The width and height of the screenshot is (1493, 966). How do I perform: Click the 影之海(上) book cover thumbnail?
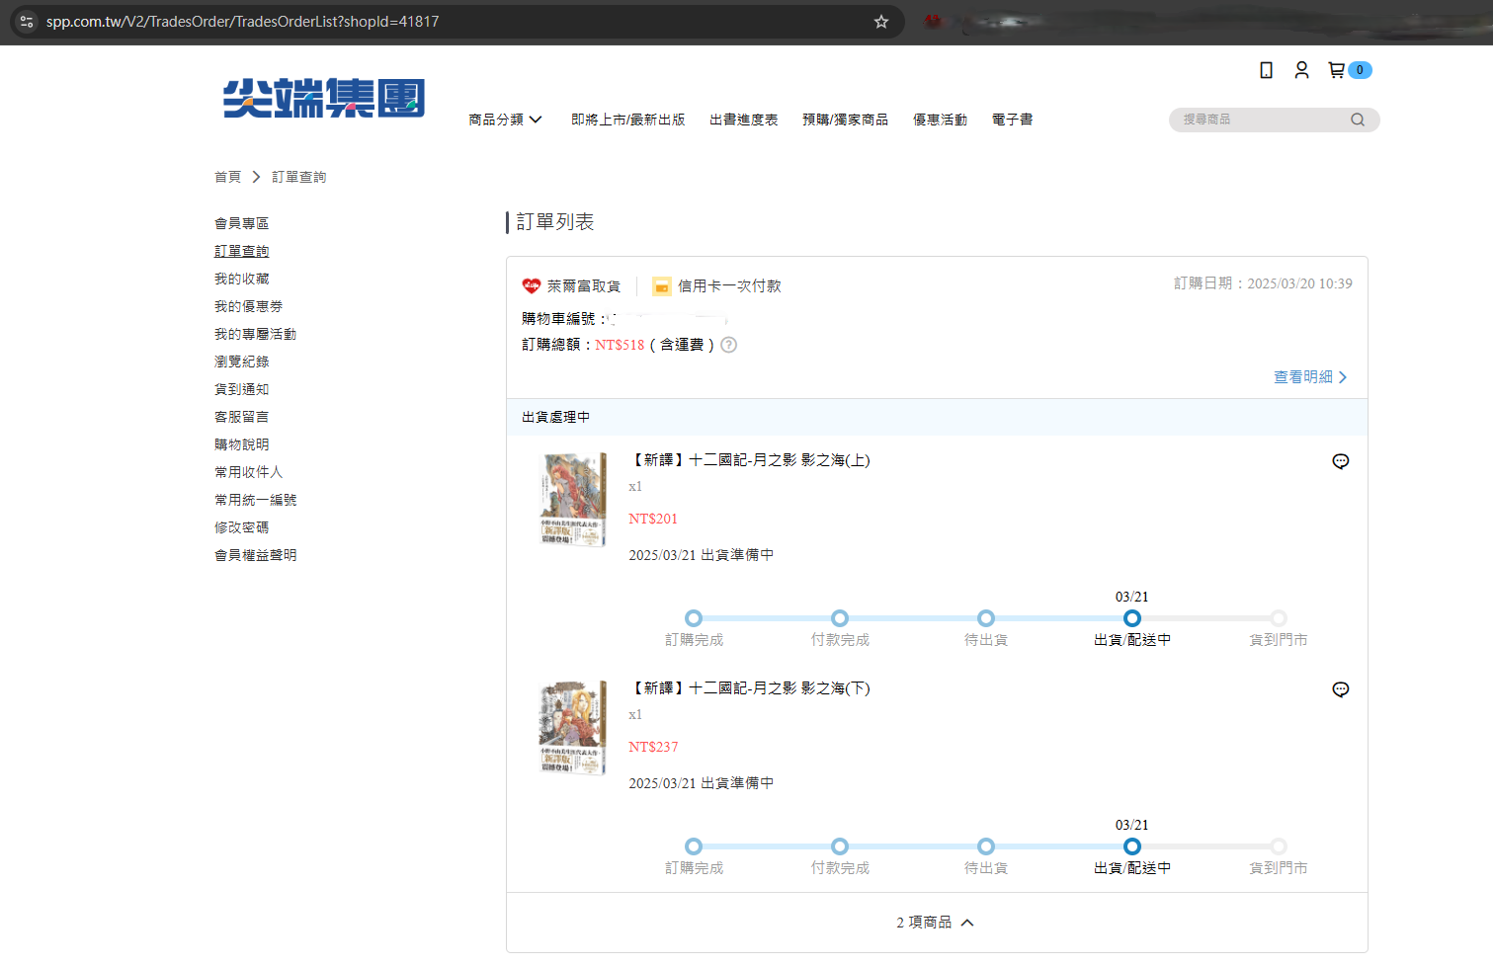(x=573, y=500)
